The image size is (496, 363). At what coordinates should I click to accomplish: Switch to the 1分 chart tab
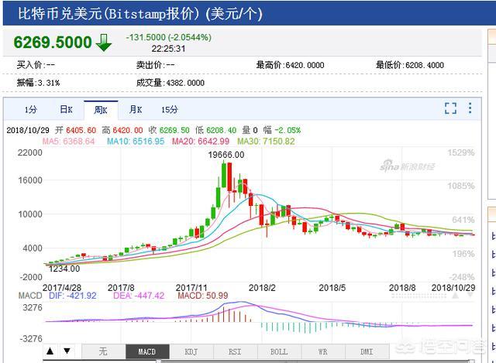coord(30,109)
